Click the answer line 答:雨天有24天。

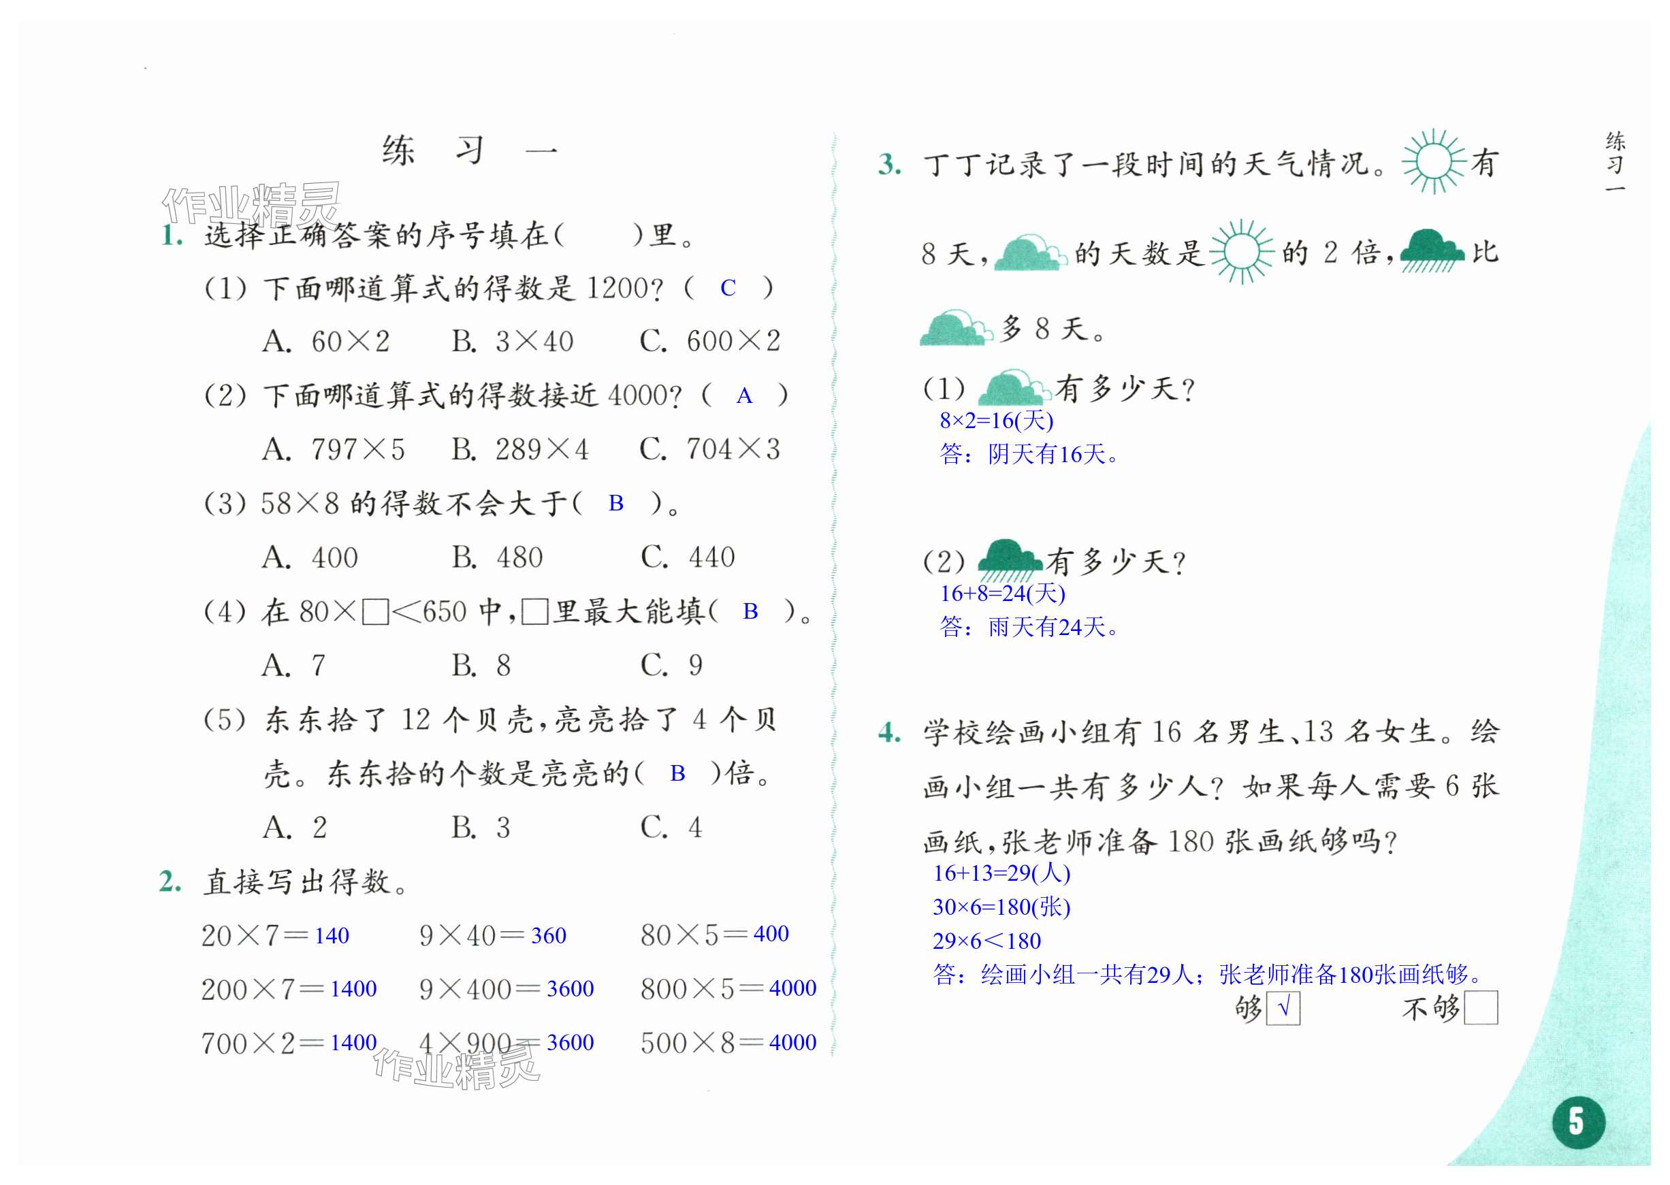(x=1029, y=628)
